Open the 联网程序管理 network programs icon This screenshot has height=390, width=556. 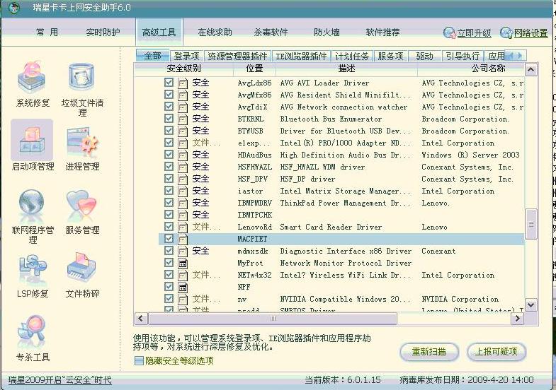click(x=33, y=206)
